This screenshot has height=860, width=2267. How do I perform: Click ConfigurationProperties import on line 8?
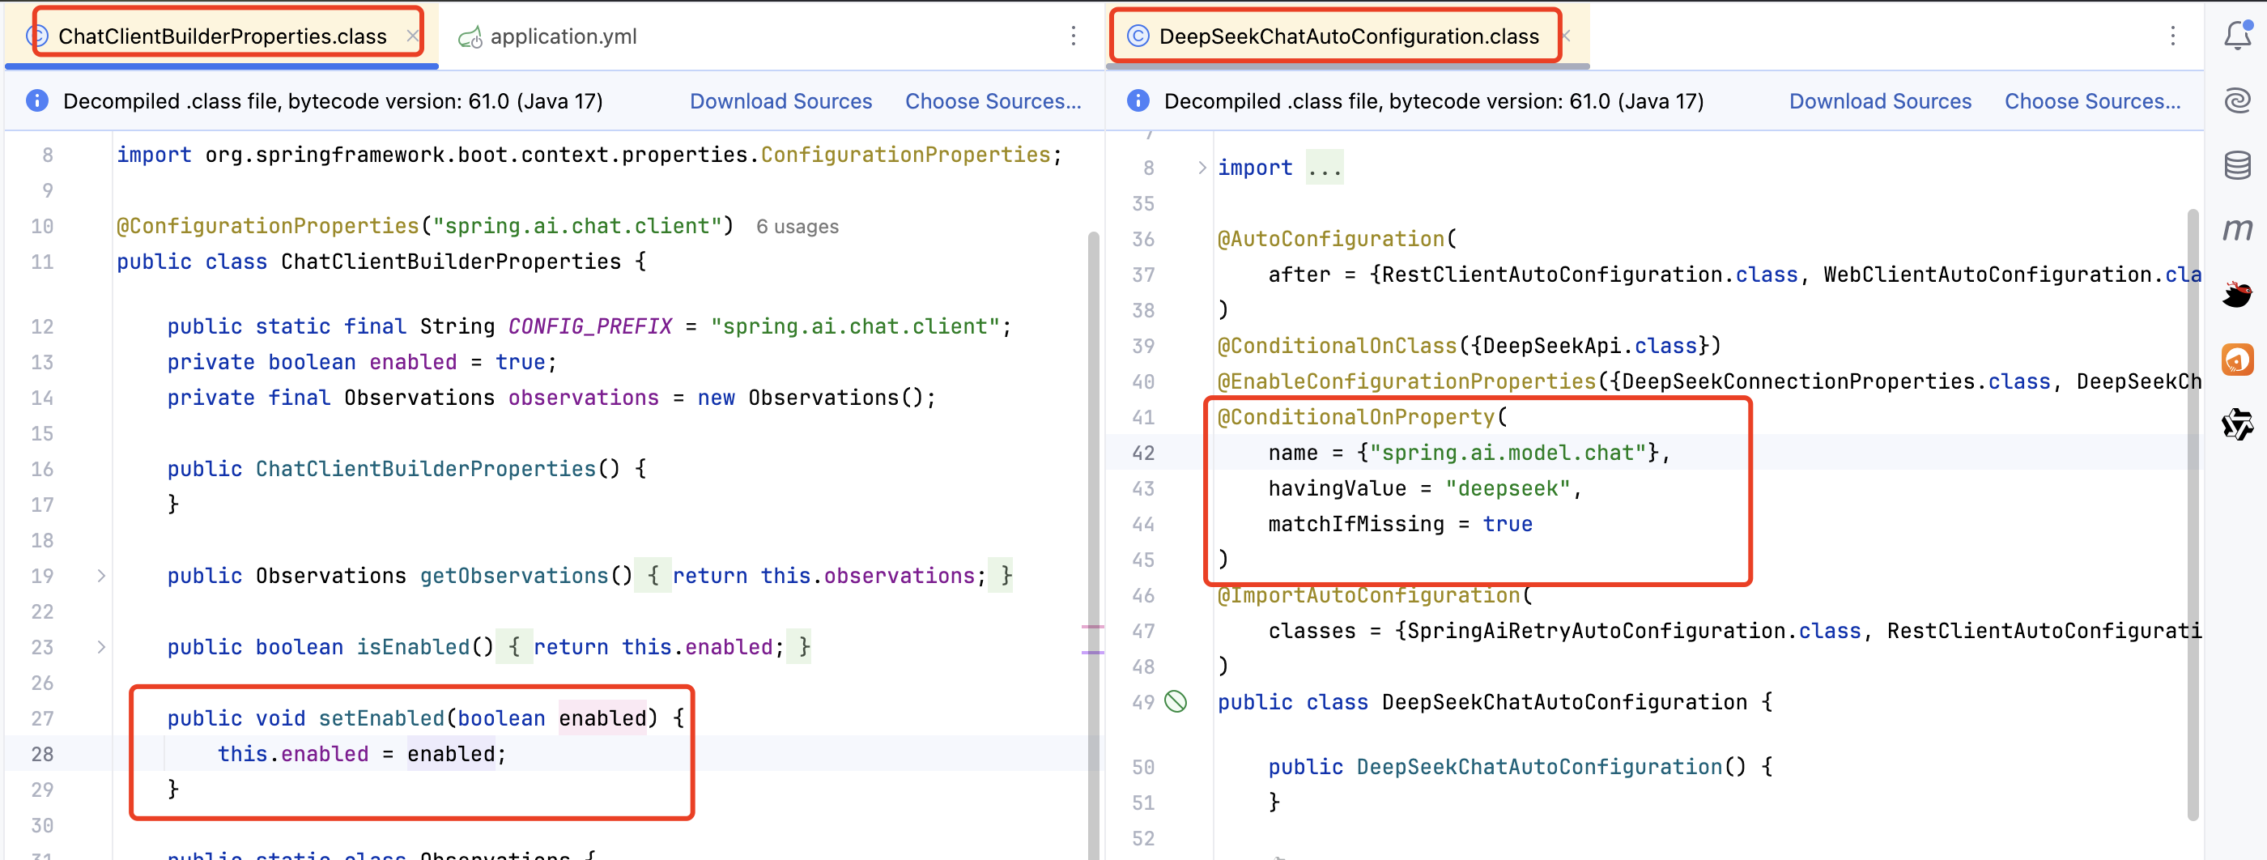coord(905,155)
